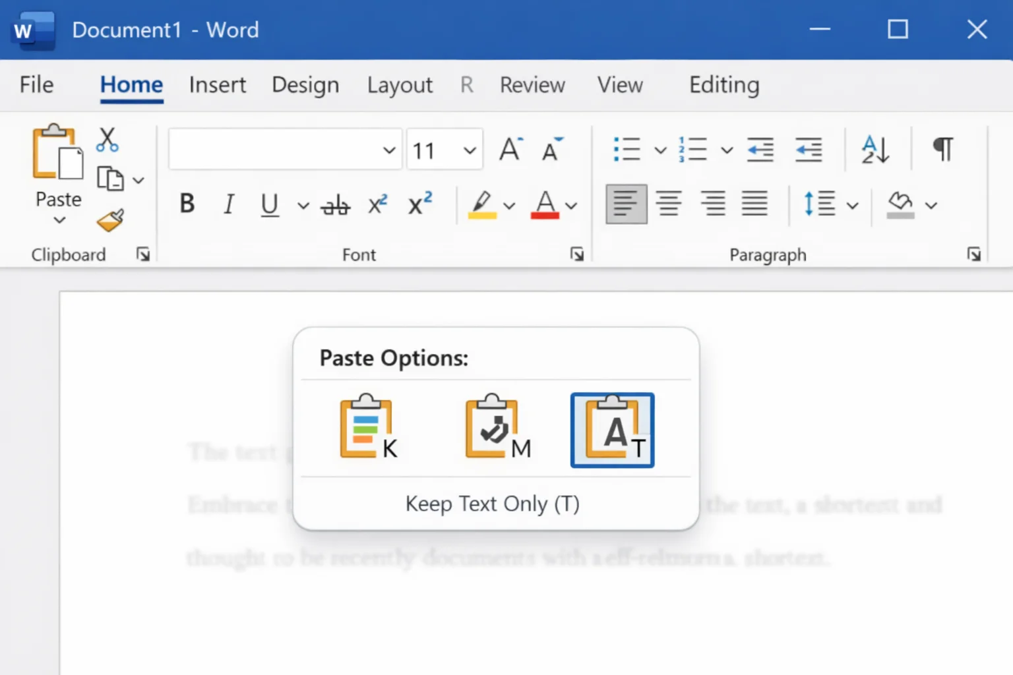Switch to the View tab

(x=620, y=85)
